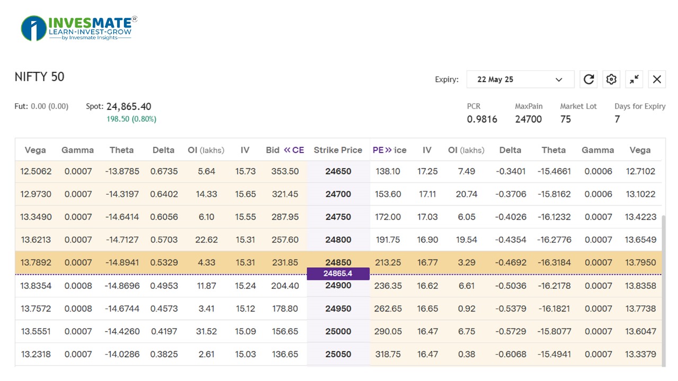Click the refresh option chain icon
Viewport: 678px width, 381px height.
point(588,79)
